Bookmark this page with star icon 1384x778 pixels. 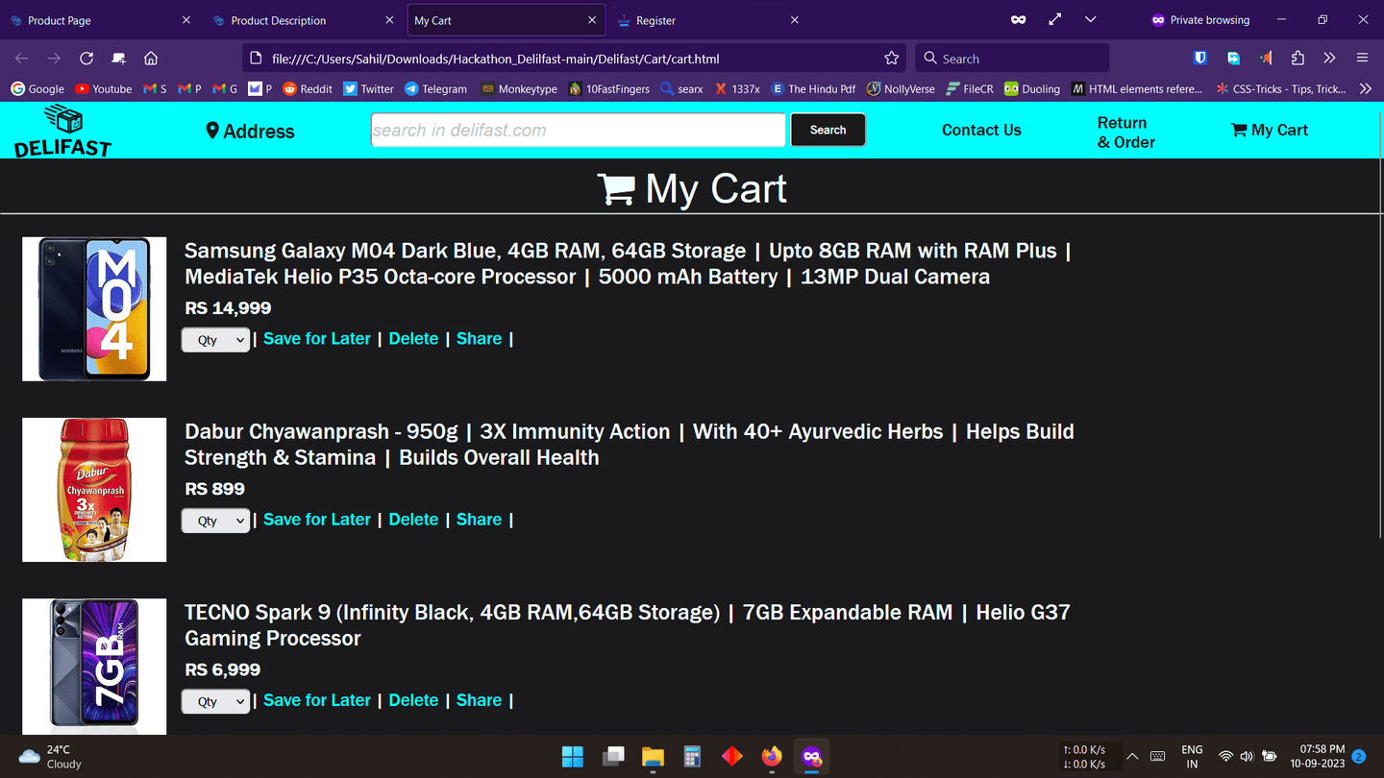[x=891, y=59]
